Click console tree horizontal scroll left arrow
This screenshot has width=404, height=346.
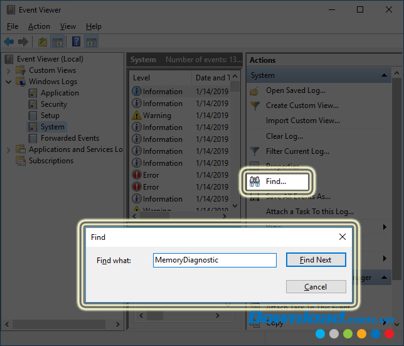pyautogui.click(x=7, y=325)
